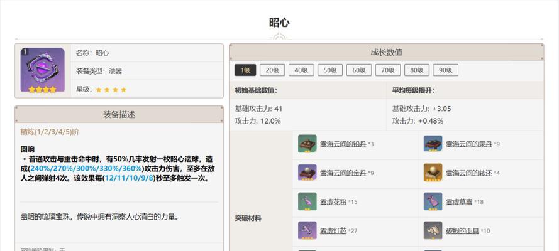Viewport: 559px width, 251px height.
Task: Click the 昭心 weapon icon thumbnail
Action: point(42,70)
